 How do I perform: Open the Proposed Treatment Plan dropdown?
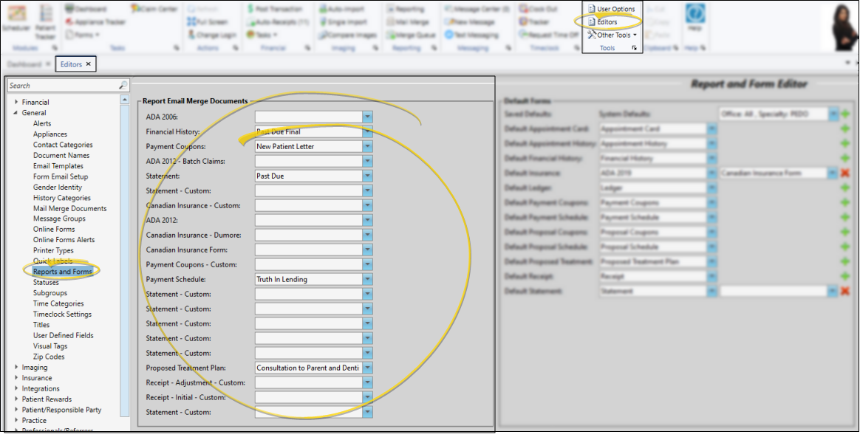click(x=367, y=367)
